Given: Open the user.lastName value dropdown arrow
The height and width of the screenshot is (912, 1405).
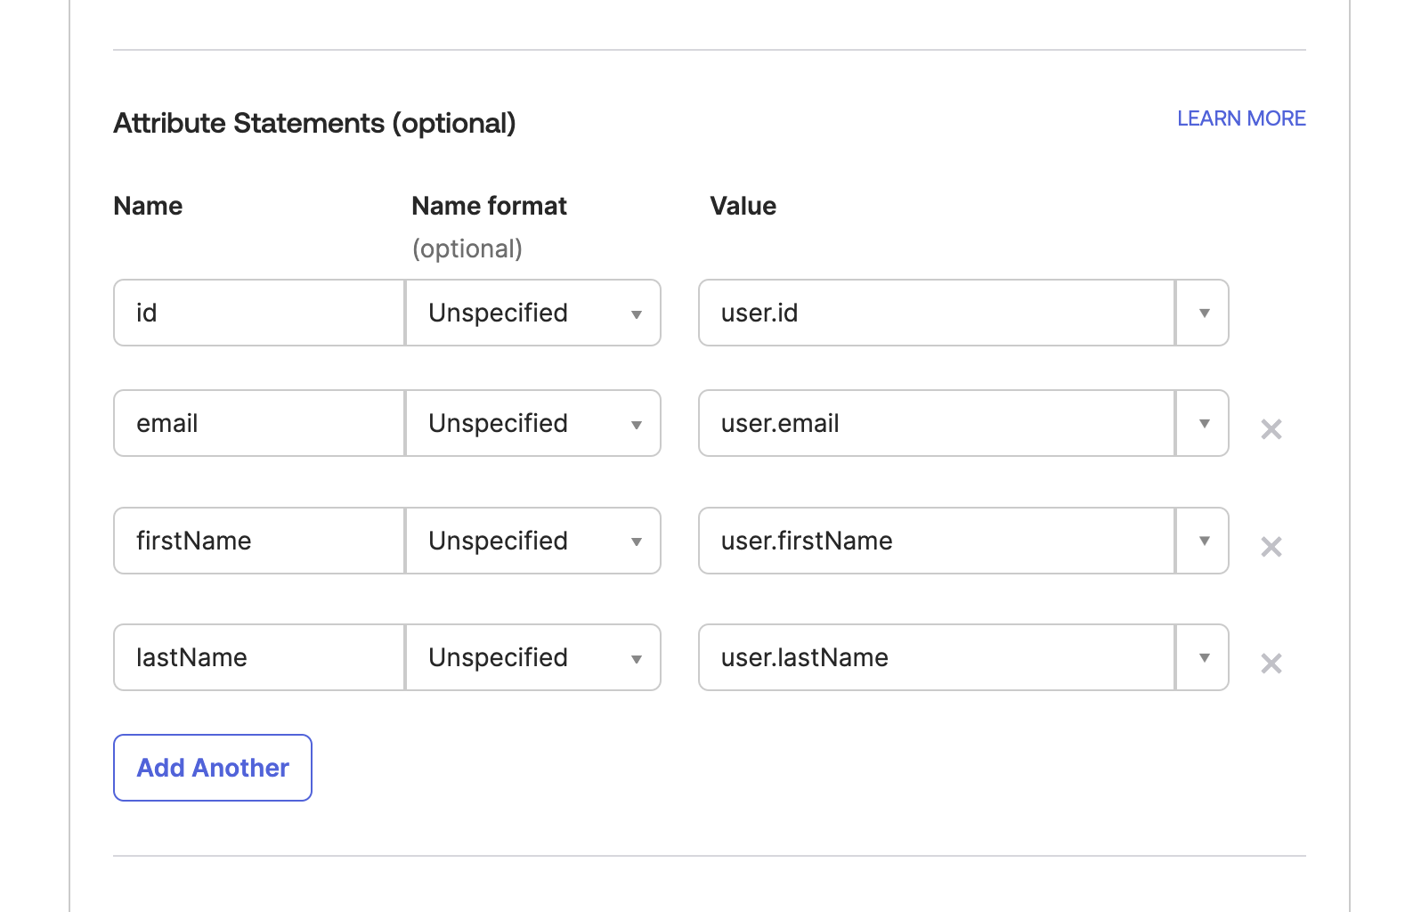Looking at the screenshot, I should coord(1204,657).
